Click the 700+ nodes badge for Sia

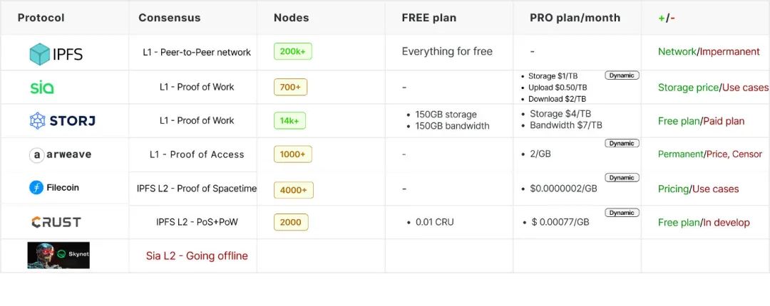click(290, 87)
